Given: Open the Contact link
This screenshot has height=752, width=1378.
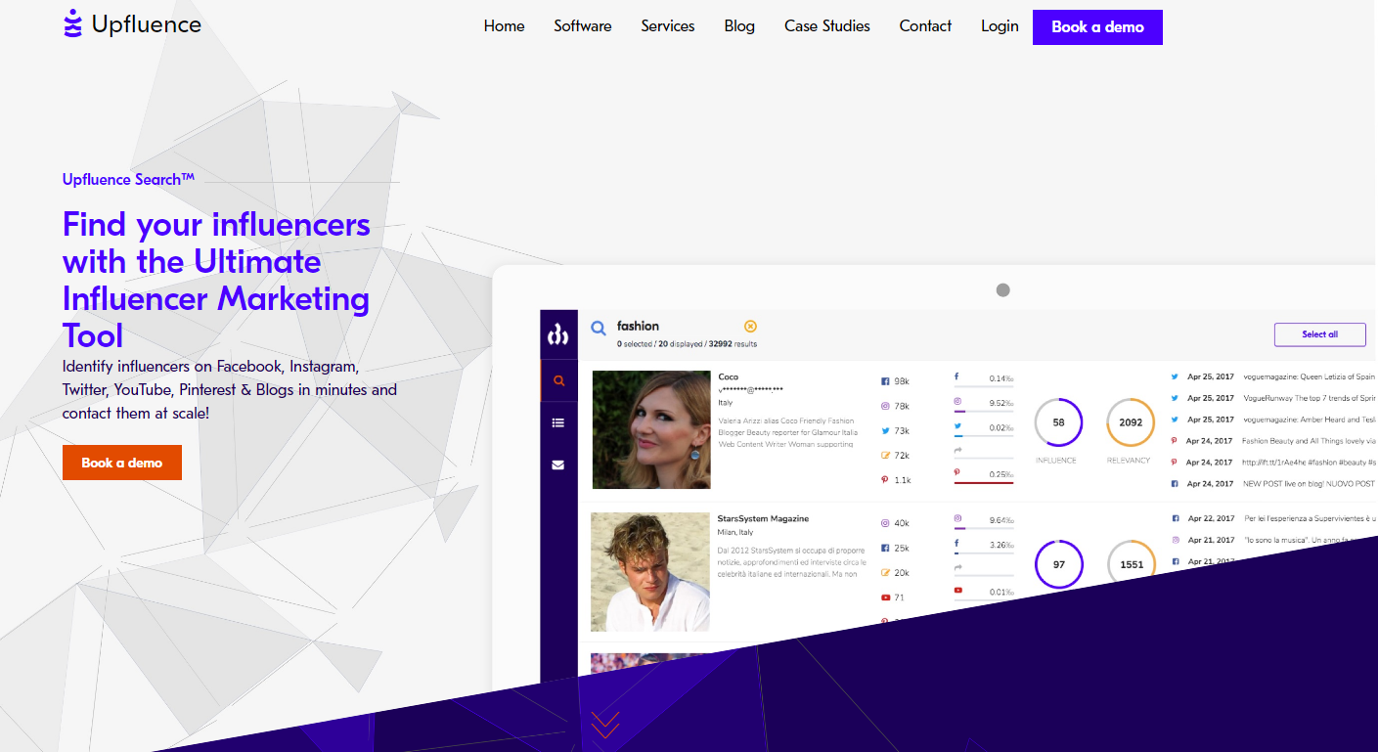Looking at the screenshot, I should 925,26.
